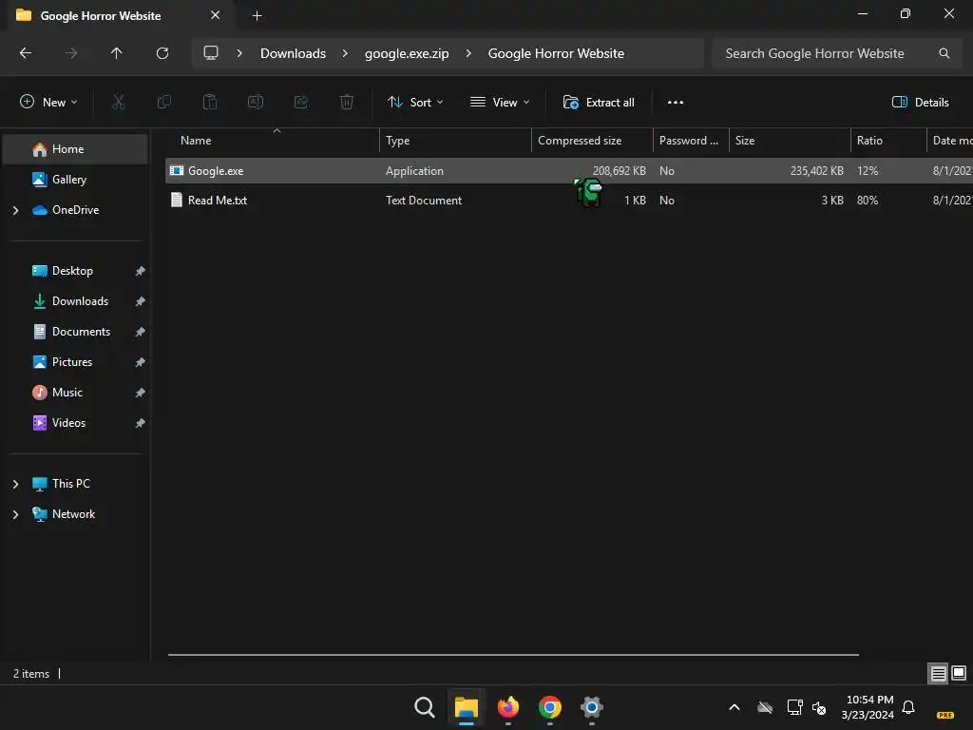
Task: Open the New dropdown menu
Action: [x=49, y=103]
